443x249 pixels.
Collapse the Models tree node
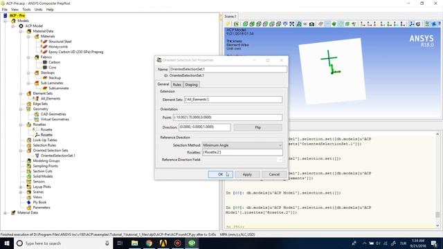tap(6, 21)
